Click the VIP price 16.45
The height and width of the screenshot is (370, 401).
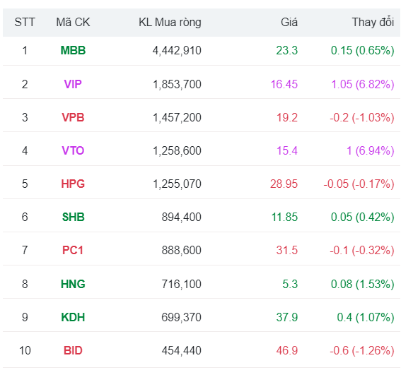click(284, 84)
